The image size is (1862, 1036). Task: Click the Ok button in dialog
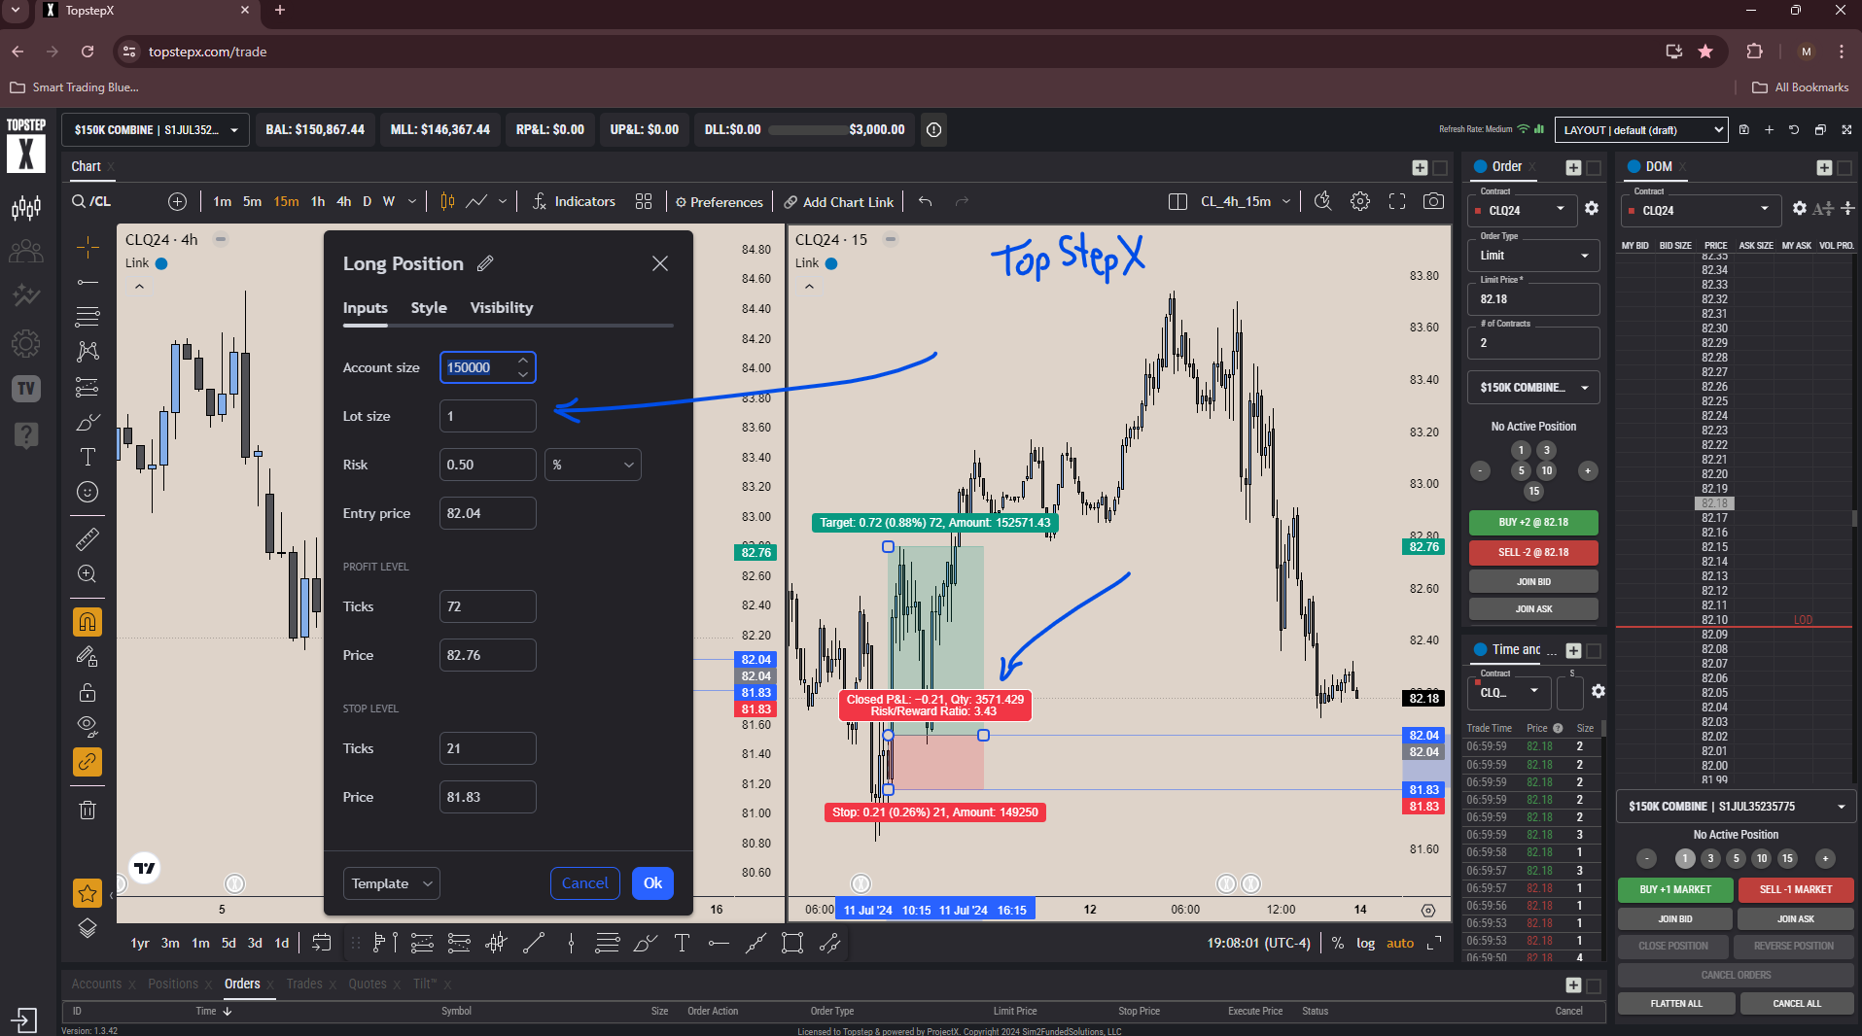tap(652, 883)
